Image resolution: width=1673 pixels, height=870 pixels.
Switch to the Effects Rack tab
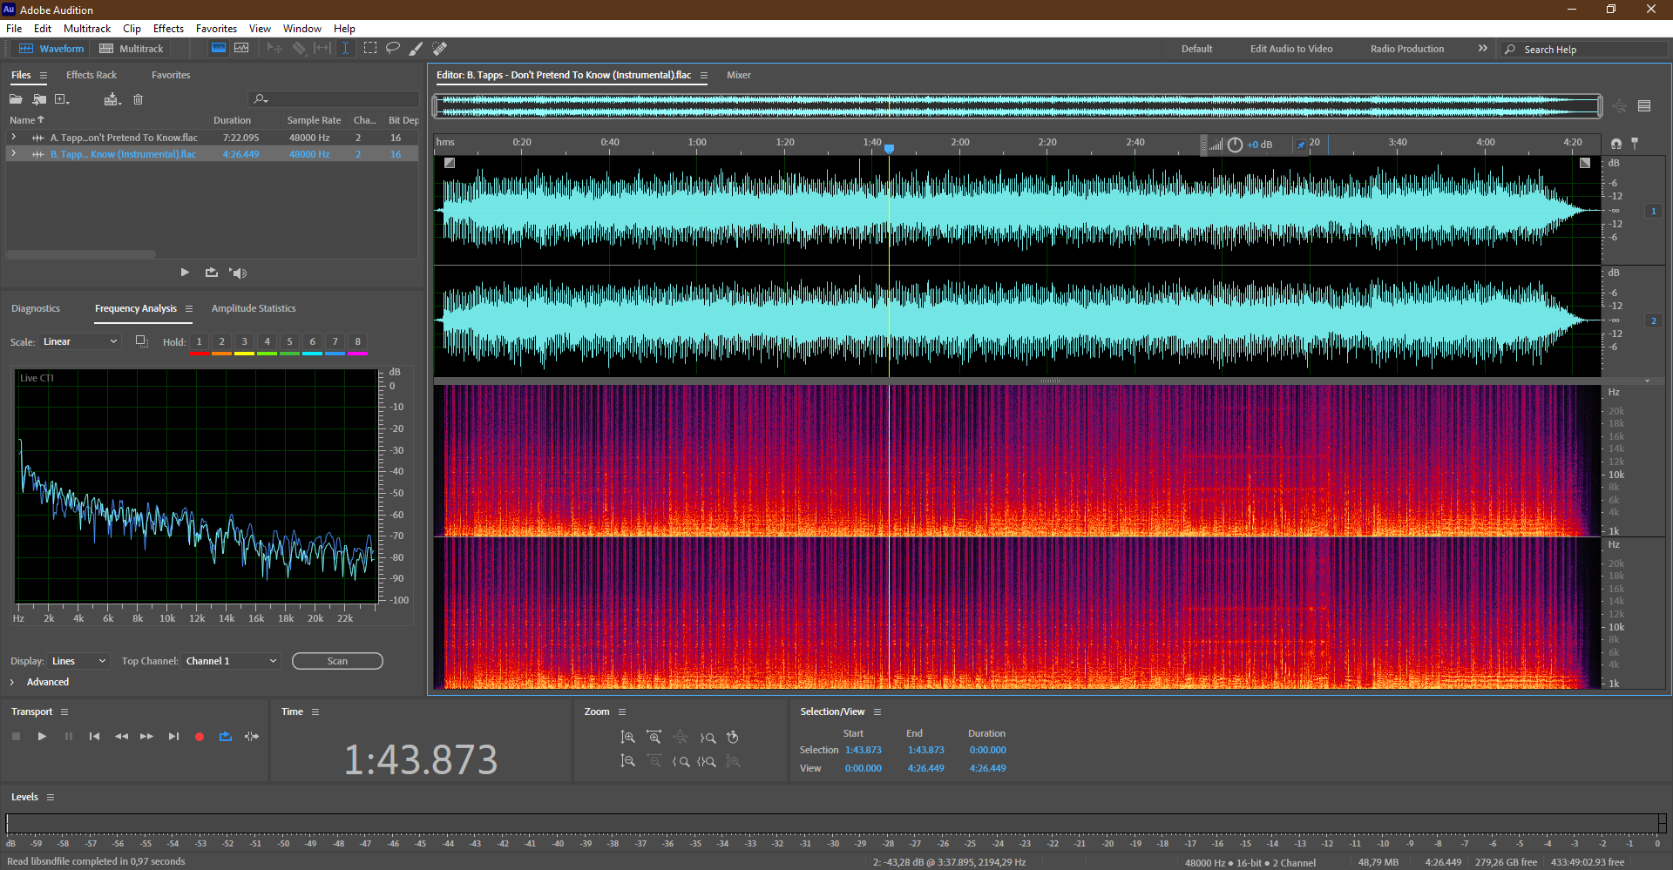tap(91, 75)
